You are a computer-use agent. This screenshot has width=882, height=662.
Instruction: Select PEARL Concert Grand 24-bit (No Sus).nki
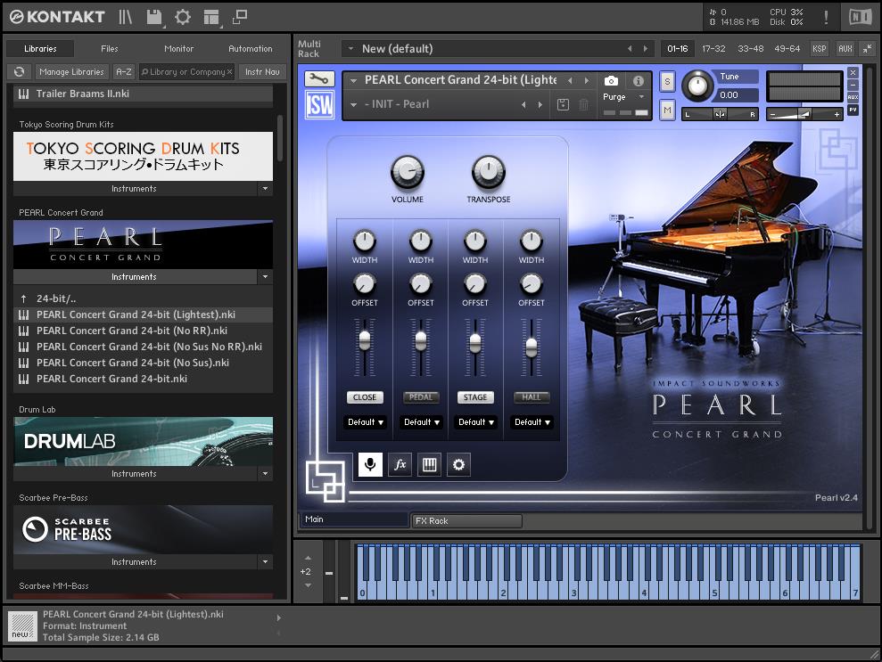(132, 363)
